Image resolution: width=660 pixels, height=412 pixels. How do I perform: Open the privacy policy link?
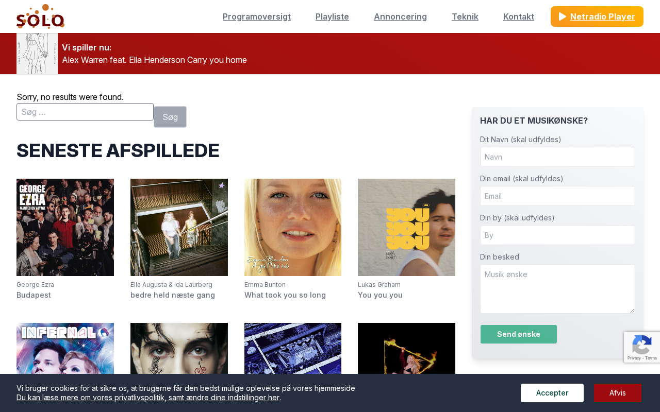click(x=148, y=398)
